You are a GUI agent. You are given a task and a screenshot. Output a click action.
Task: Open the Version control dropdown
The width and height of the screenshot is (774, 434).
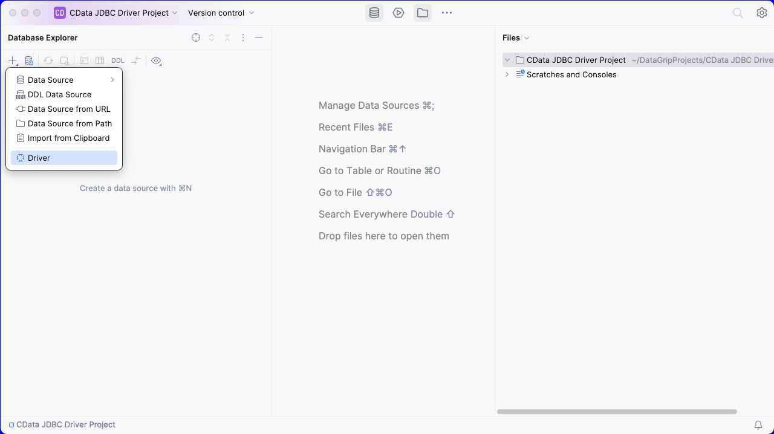point(221,13)
